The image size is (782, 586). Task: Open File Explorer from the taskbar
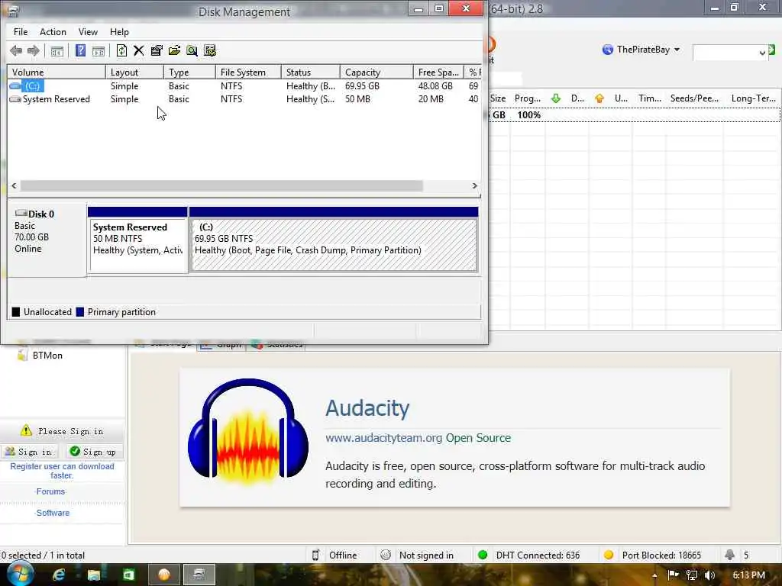(94, 575)
